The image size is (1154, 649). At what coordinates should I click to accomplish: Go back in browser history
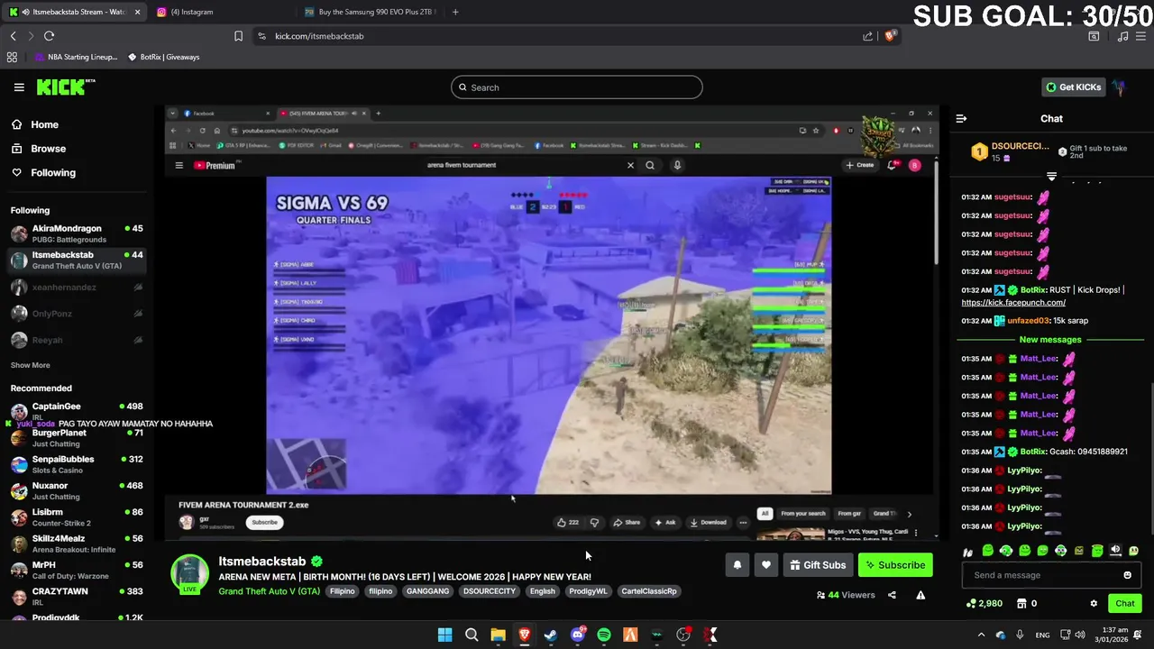13,36
